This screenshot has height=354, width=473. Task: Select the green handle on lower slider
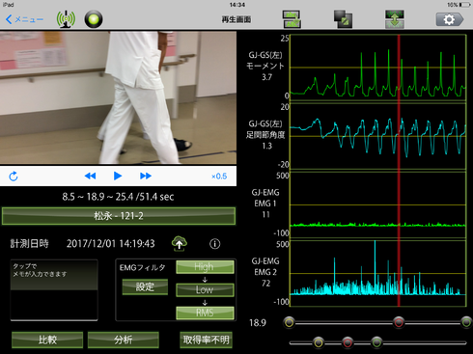point(376,342)
